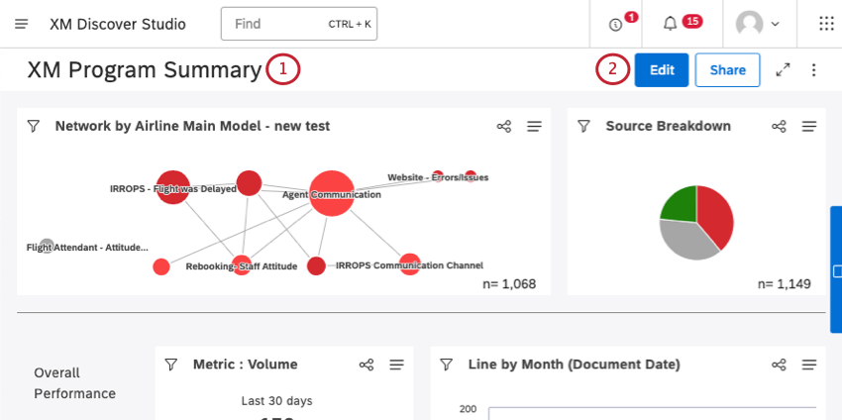
Task: Click the Edit dashboard button
Action: 661,70
